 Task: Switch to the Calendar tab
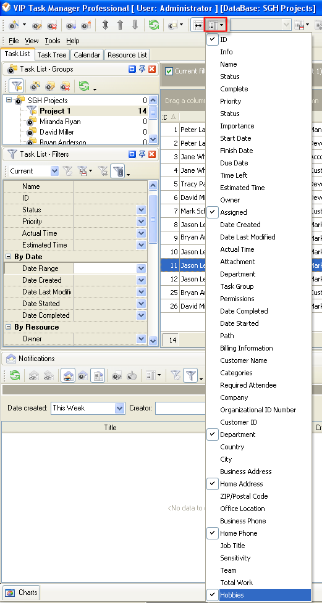[x=87, y=55]
